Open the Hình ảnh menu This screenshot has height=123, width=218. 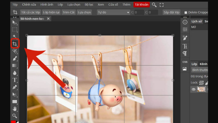click(47, 5)
